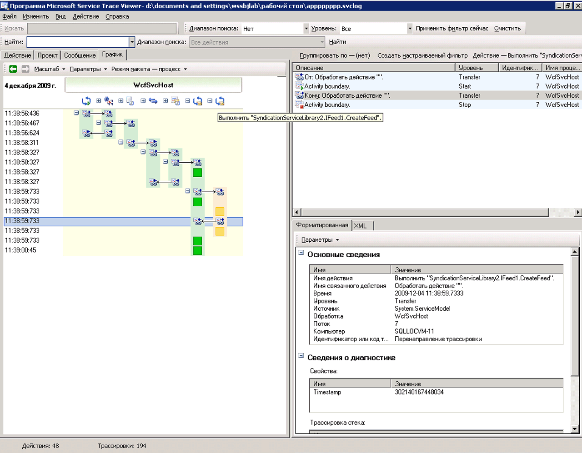Open the 'Справка' menu
This screenshot has height=453, width=582.
[x=117, y=16]
